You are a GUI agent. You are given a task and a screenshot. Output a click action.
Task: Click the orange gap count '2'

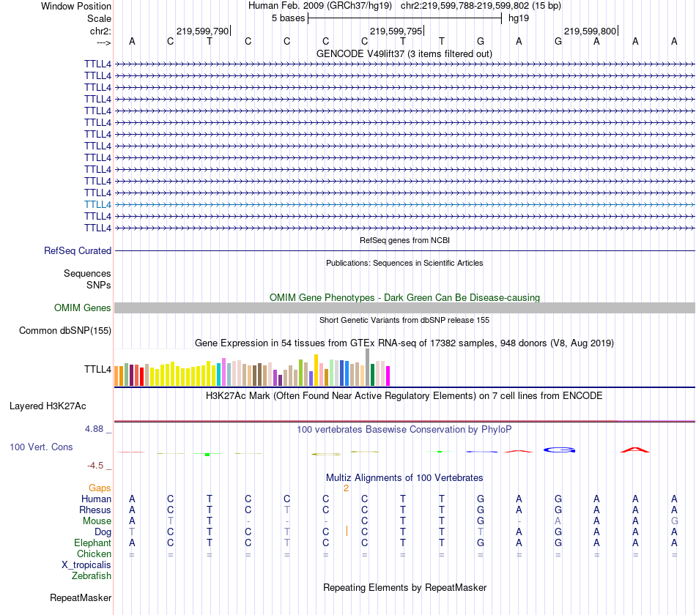point(347,488)
